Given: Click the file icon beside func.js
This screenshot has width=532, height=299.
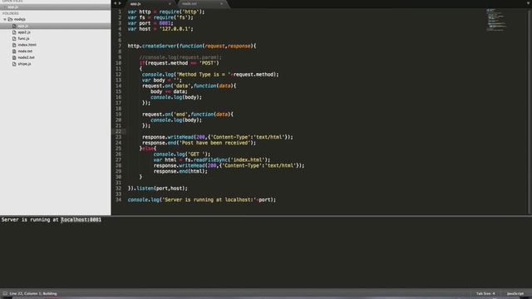Looking at the screenshot, I should click(x=14, y=39).
